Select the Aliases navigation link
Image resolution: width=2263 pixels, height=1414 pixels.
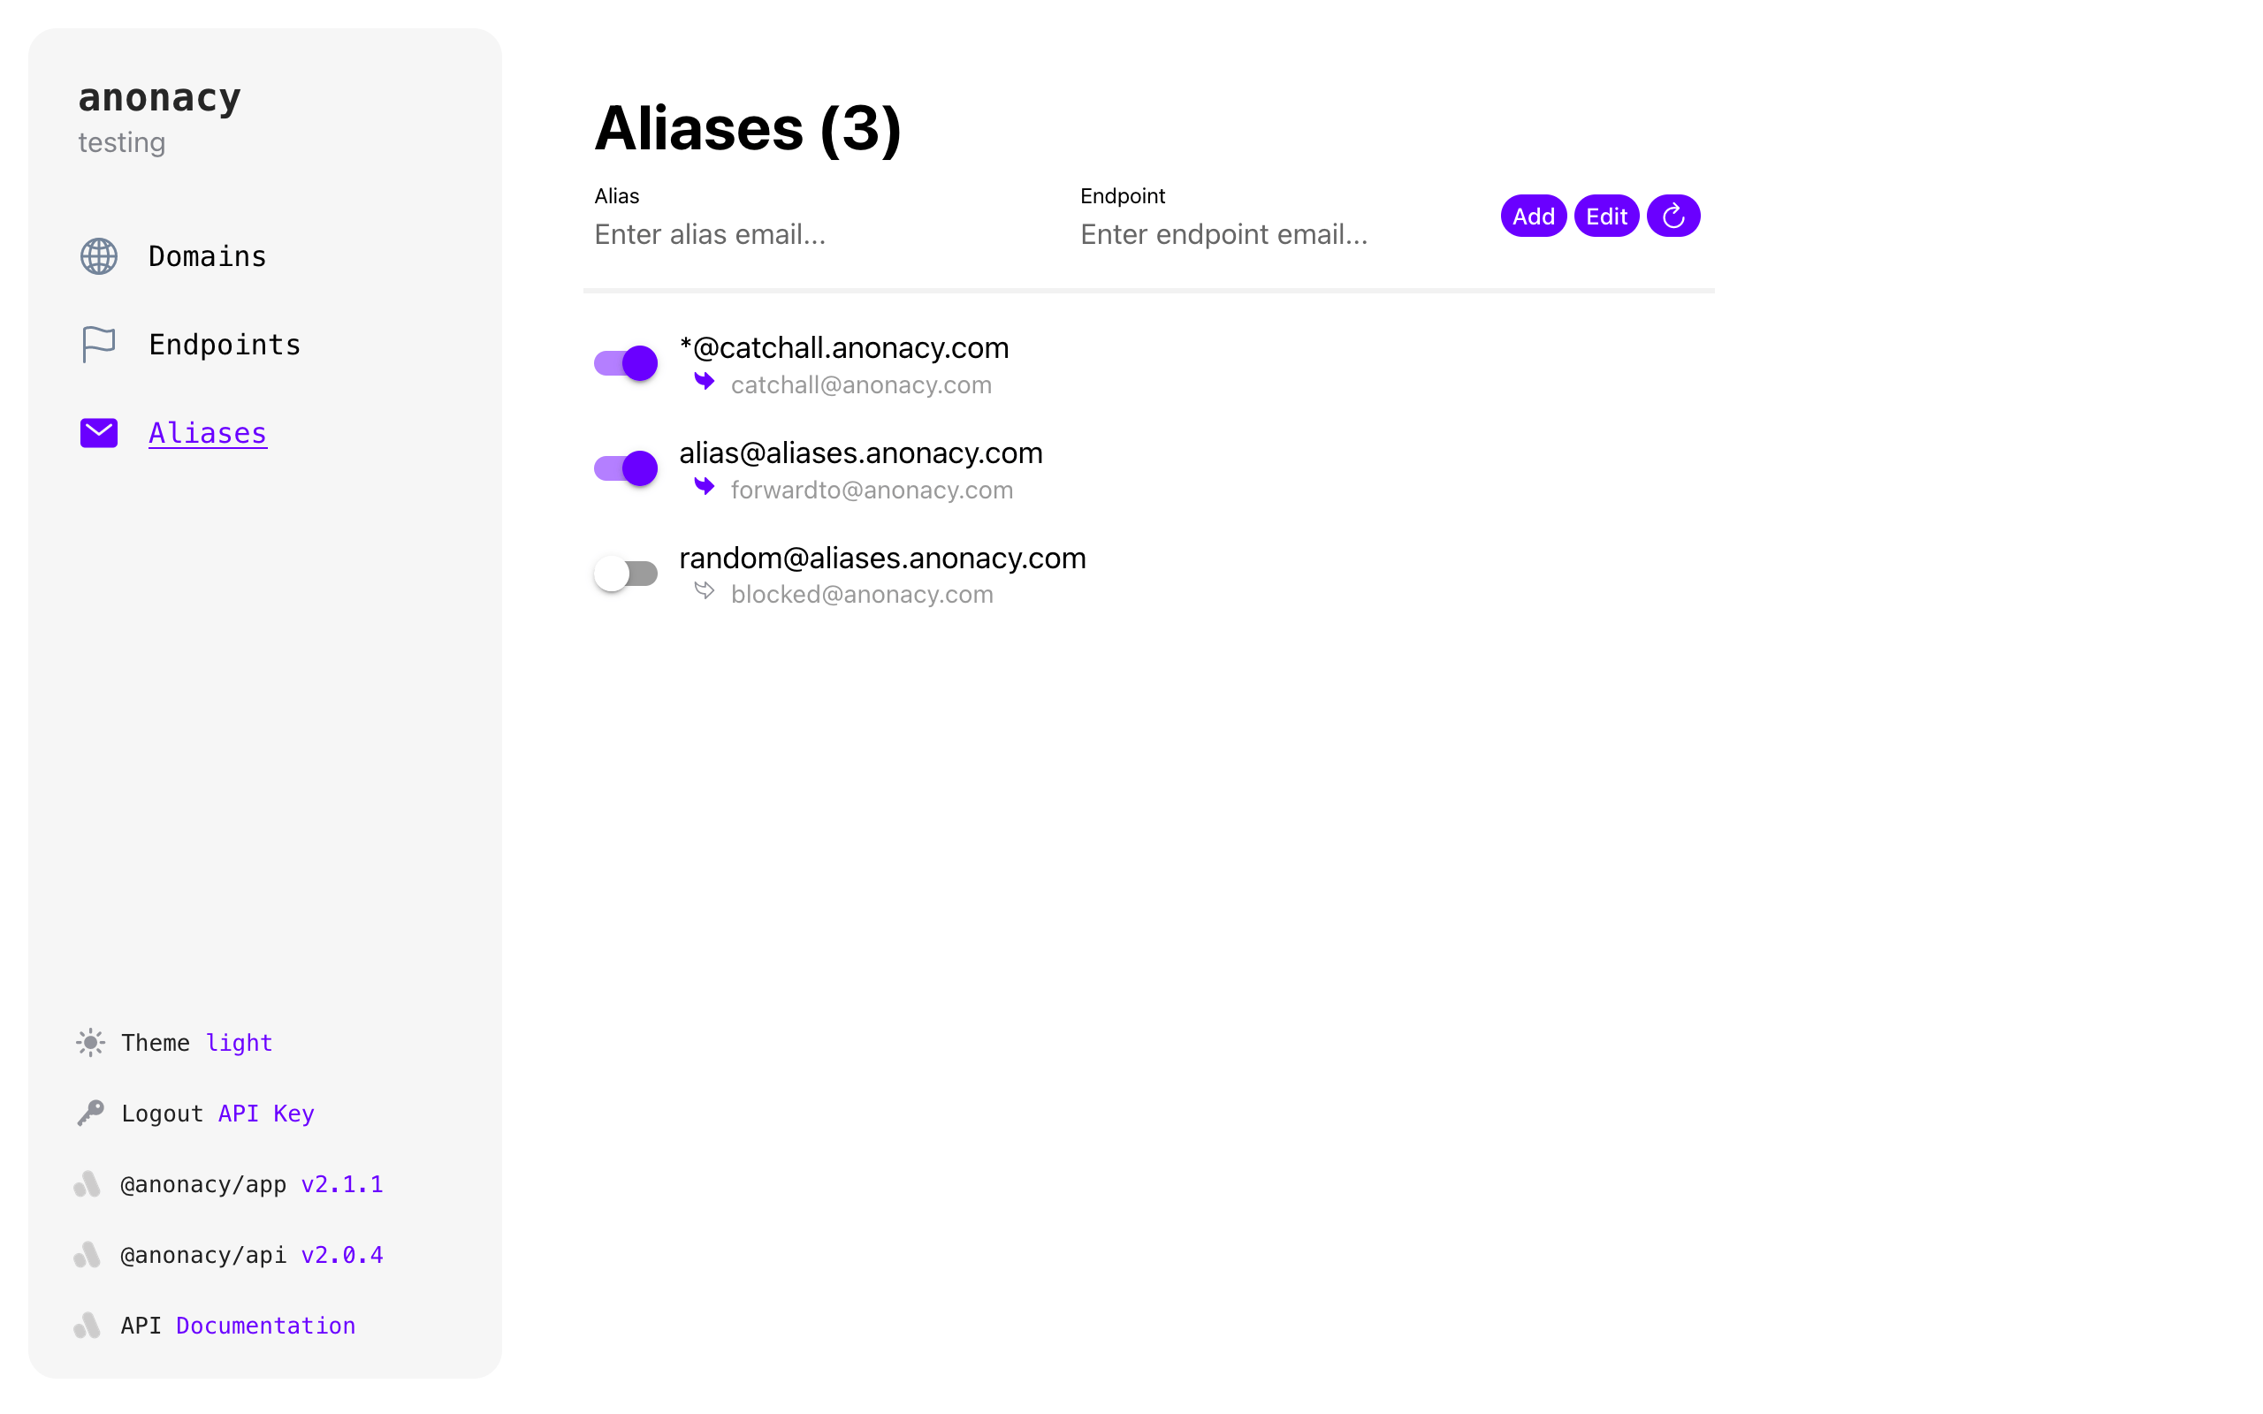(x=208, y=433)
